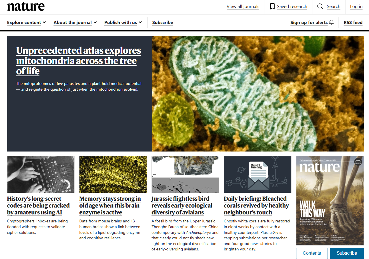Screen dimensions: 369x259
Task: Click the magnifying glass search icon
Action: click(320, 6)
